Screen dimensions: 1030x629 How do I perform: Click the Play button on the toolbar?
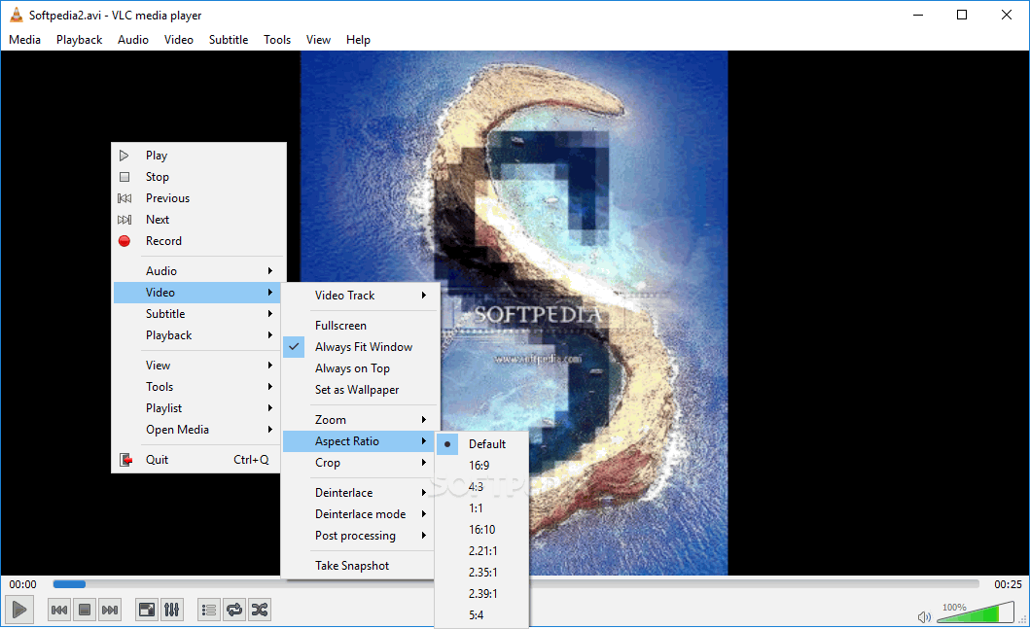[x=18, y=610]
